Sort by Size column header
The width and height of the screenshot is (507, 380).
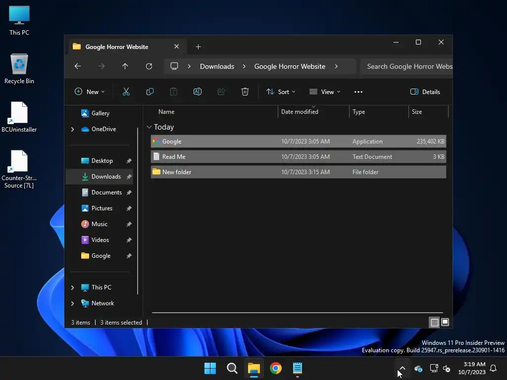tap(428, 112)
